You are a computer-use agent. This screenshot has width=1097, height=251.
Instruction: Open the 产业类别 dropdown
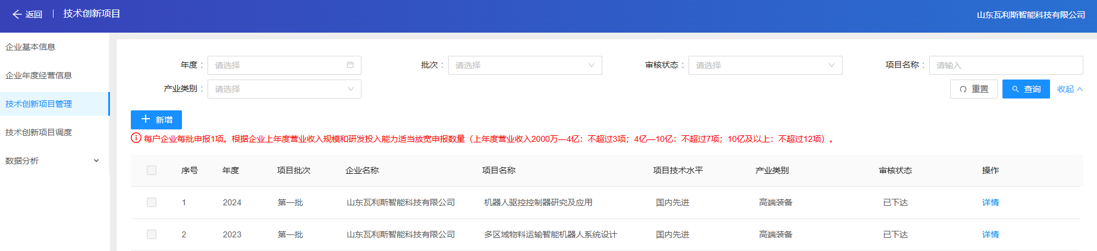click(284, 89)
